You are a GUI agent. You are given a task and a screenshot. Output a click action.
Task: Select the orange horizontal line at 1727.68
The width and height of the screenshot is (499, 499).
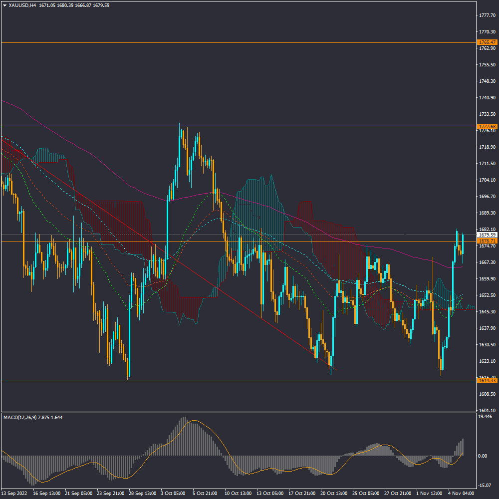tap(299, 127)
